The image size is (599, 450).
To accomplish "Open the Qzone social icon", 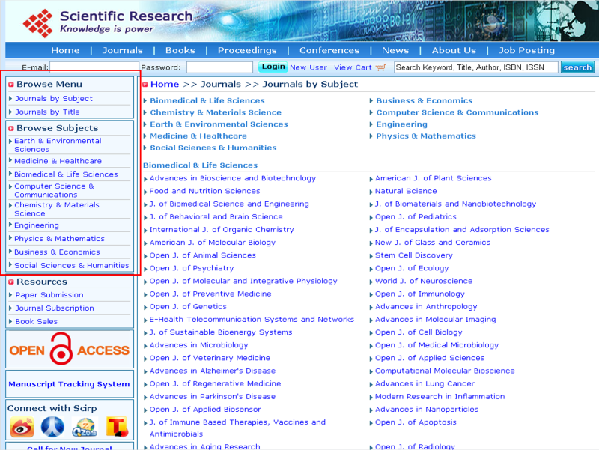I will 85,427.
